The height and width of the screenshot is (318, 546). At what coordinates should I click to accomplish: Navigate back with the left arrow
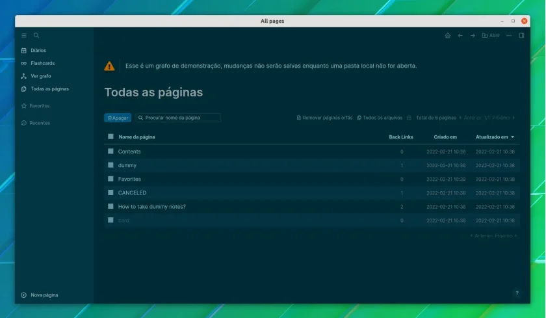(460, 35)
